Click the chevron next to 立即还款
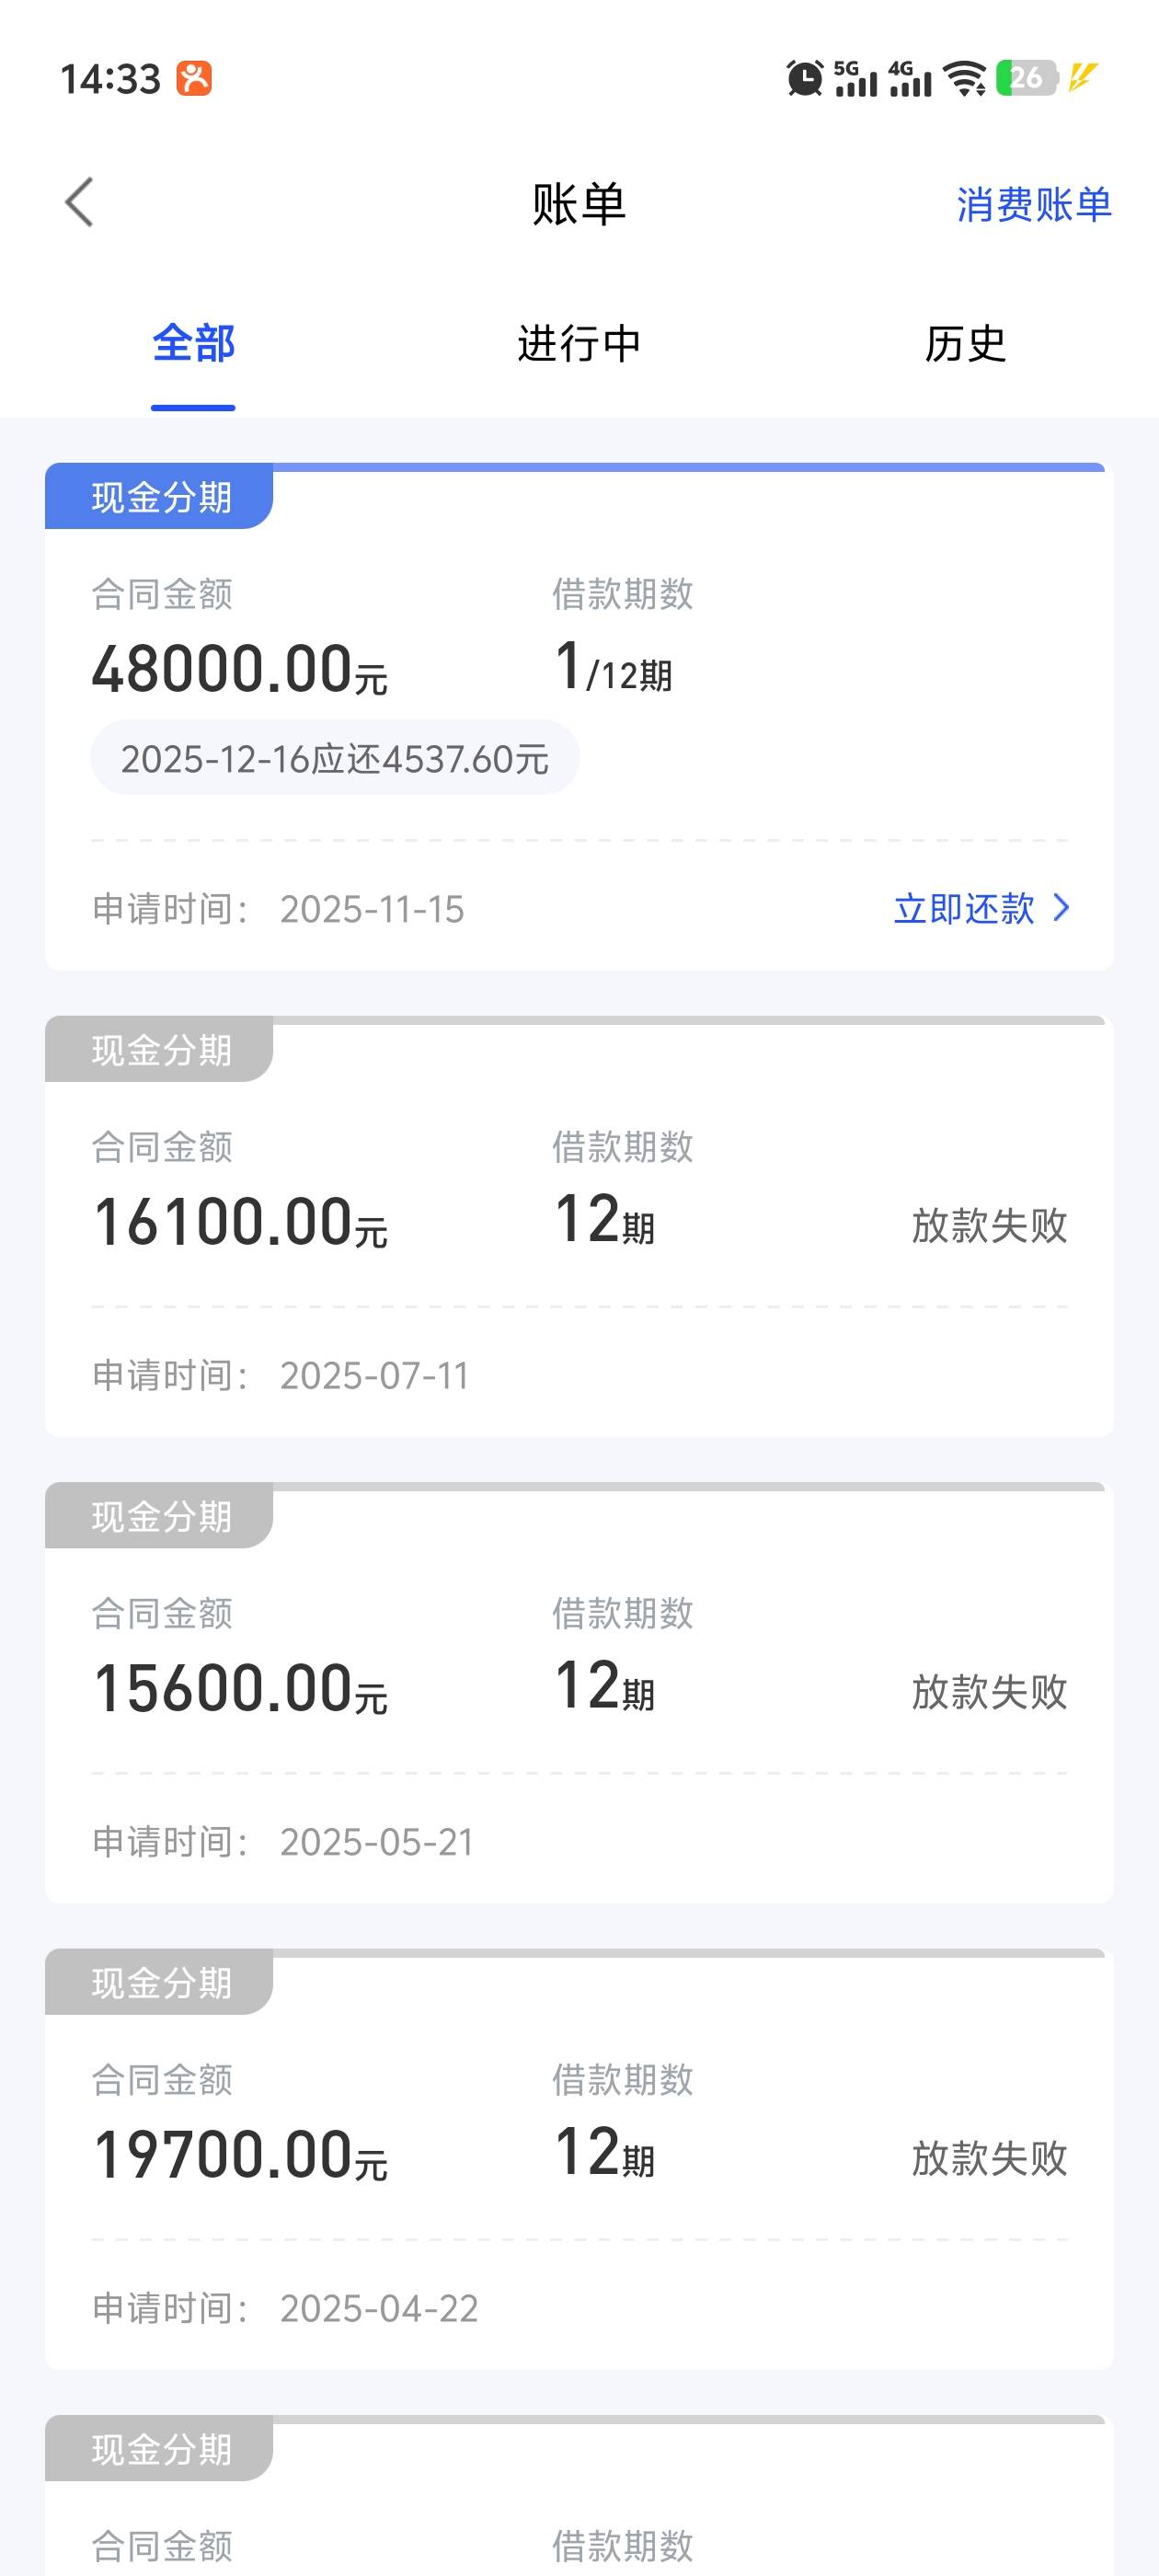Image resolution: width=1159 pixels, height=2576 pixels. (x=1062, y=908)
